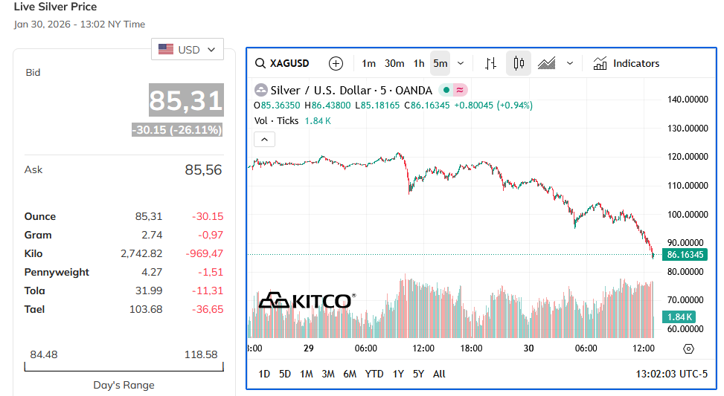Switch the chart to 1h interval
Viewport: 724px width, 396px height.
click(419, 64)
